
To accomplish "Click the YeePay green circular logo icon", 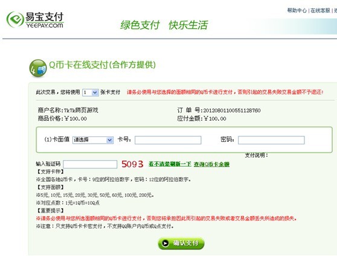I will click(x=15, y=19).
